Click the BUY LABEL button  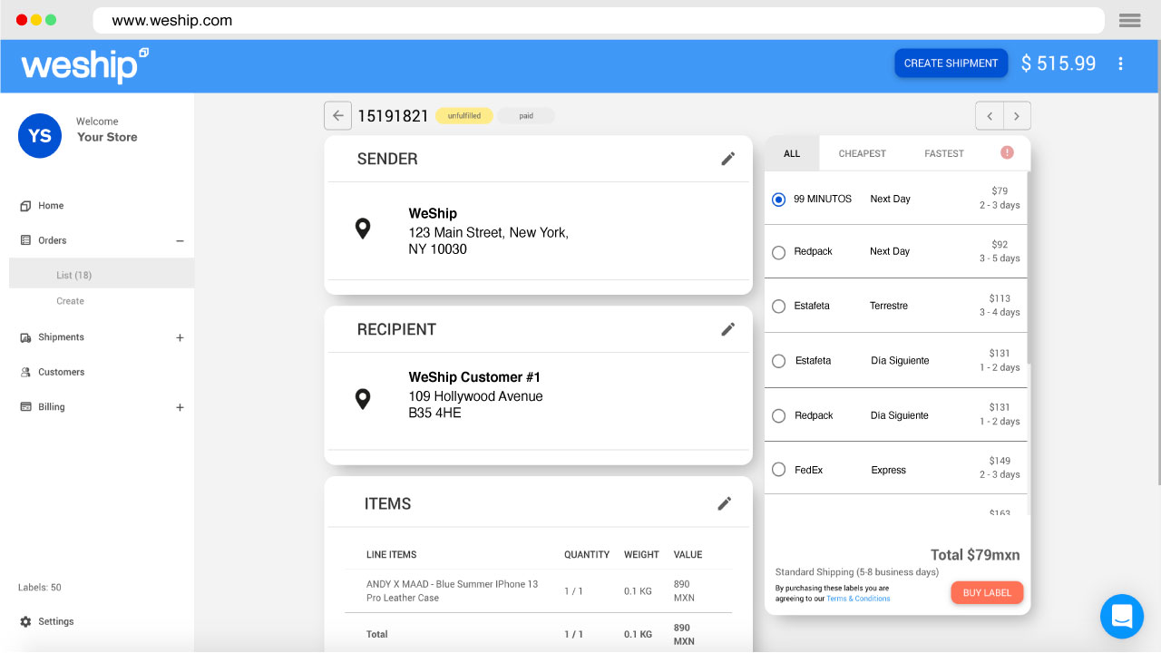tap(987, 593)
